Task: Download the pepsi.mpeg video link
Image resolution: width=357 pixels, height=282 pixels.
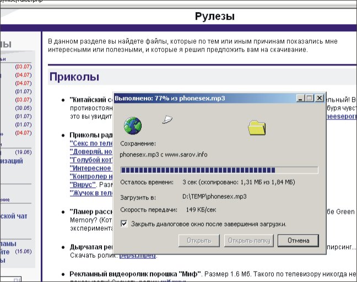Action: (x=138, y=256)
